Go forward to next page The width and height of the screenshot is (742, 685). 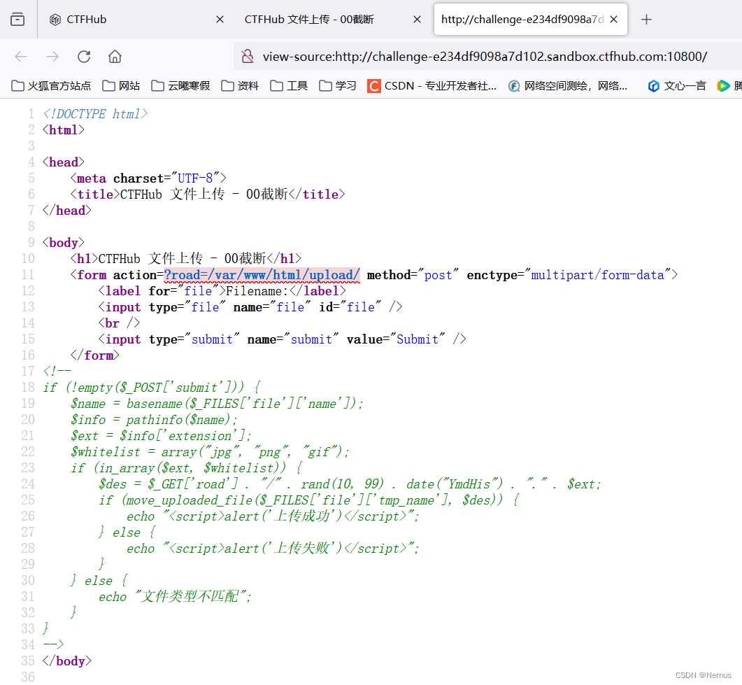[x=52, y=57]
